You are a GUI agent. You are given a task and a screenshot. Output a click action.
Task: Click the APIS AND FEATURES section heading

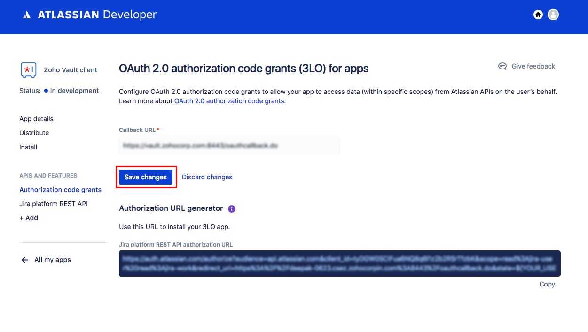48,176
